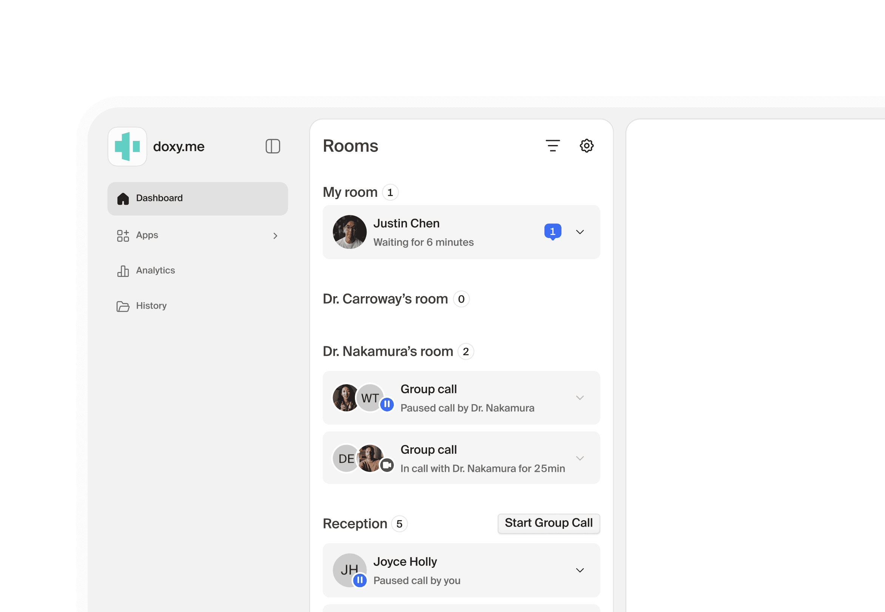
Task: Click Justin Chen's name
Action: (x=406, y=224)
